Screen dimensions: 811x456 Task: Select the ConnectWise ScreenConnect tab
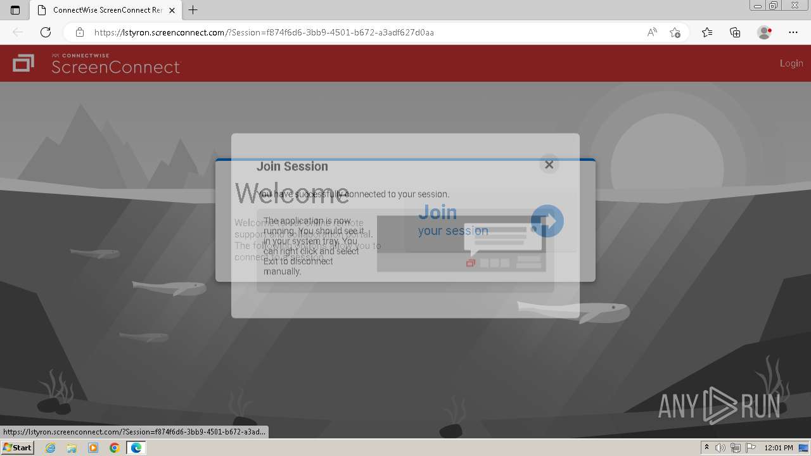106,10
